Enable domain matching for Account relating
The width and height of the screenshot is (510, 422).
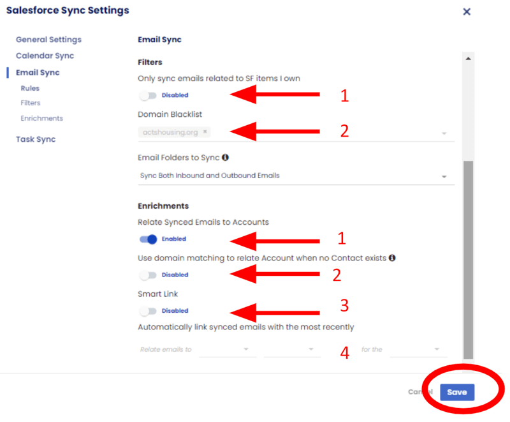pos(148,275)
